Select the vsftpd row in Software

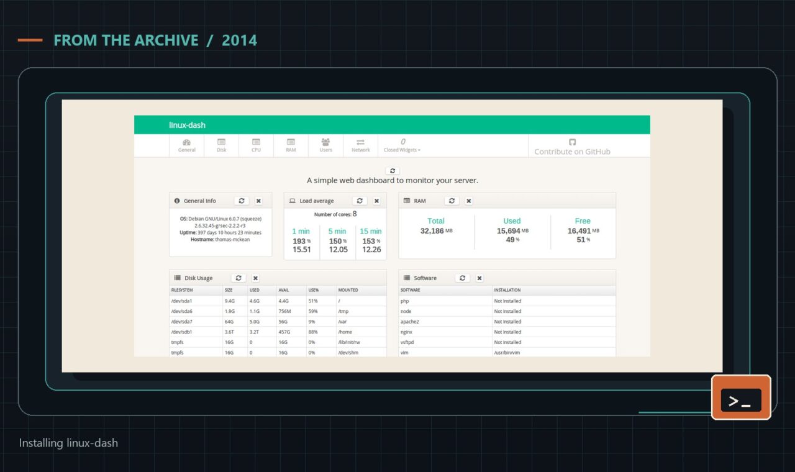pyautogui.click(x=507, y=342)
